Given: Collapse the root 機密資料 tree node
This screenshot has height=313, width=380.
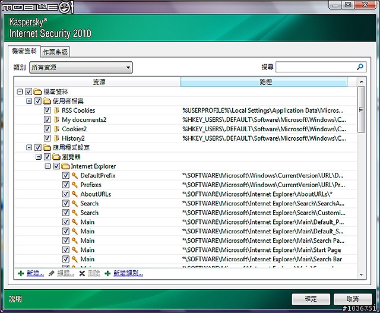Looking at the screenshot, I should pos(20,92).
